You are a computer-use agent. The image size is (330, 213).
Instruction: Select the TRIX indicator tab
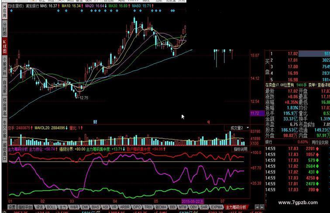(148, 207)
